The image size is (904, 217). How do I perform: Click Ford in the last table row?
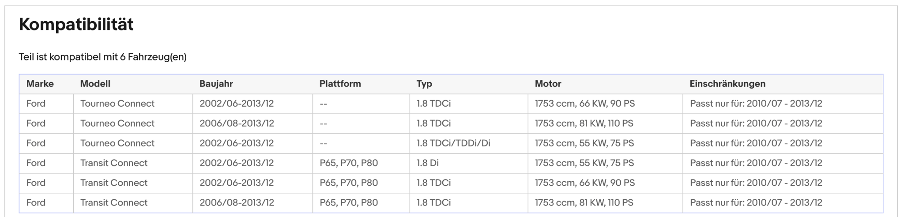(x=36, y=203)
